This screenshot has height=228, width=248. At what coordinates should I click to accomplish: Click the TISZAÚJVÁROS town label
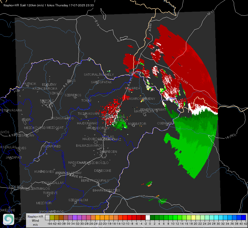pyautogui.click(x=62, y=118)
